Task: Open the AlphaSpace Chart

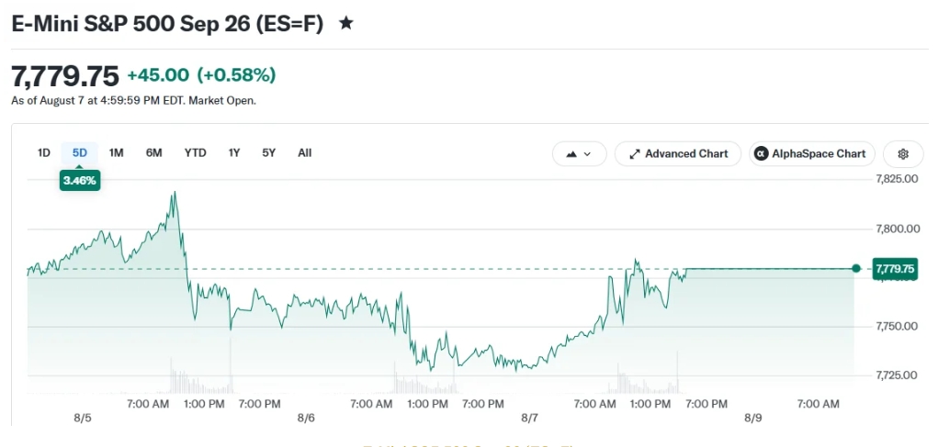Action: (x=812, y=153)
